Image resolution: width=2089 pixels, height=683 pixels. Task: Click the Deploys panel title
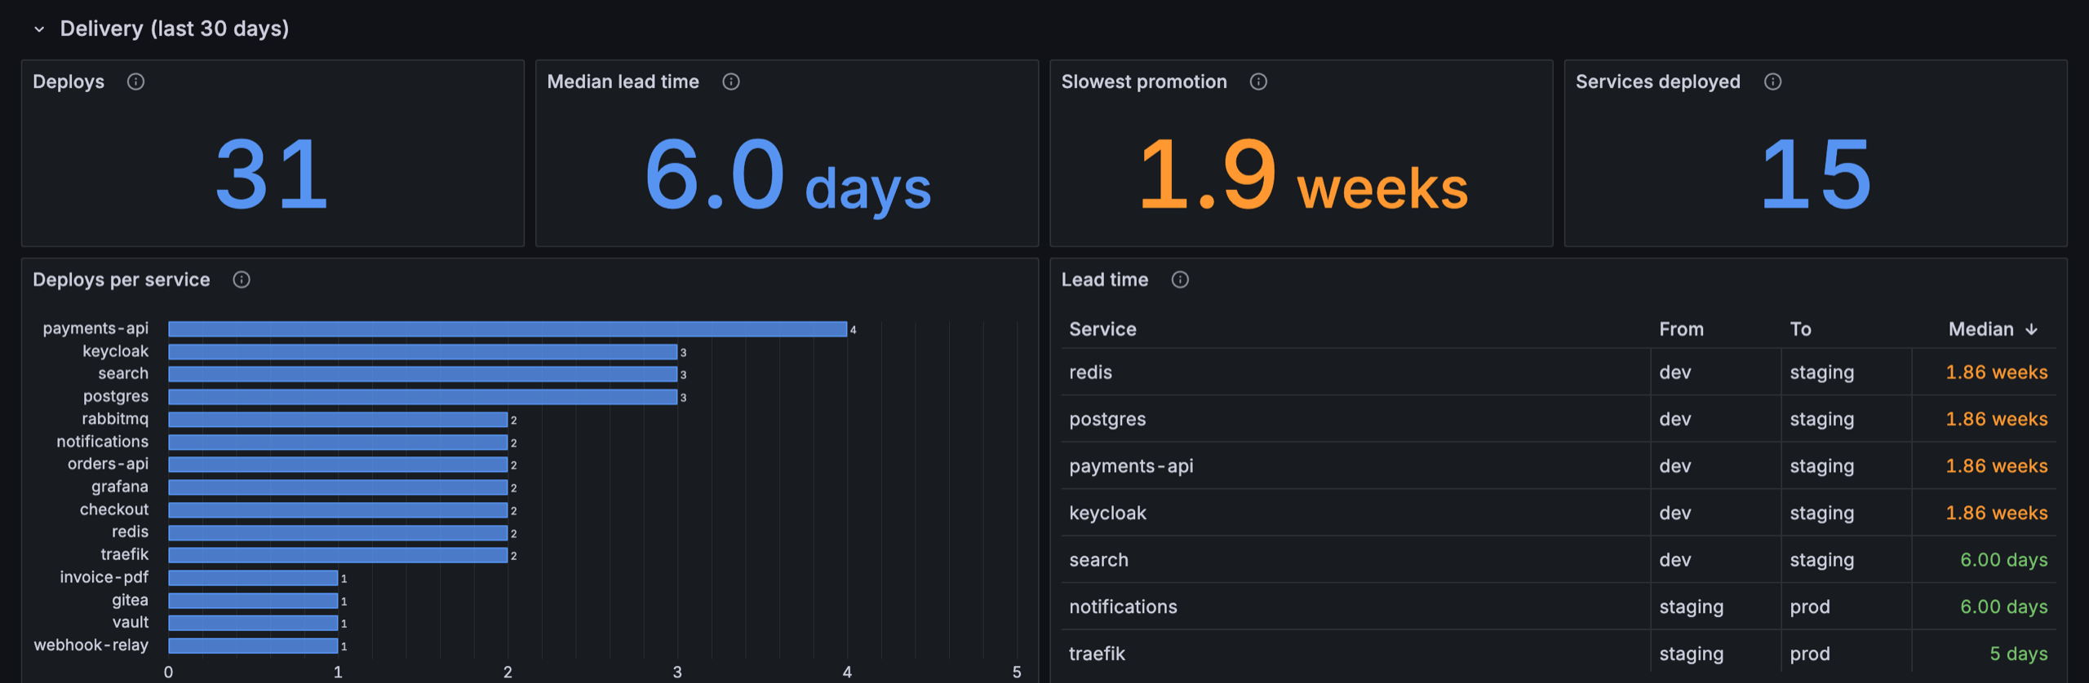[69, 82]
